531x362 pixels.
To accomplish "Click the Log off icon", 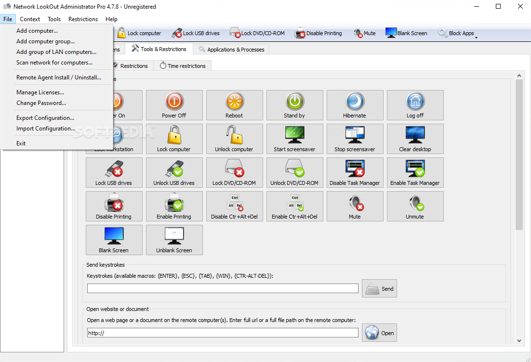I will pos(415,101).
